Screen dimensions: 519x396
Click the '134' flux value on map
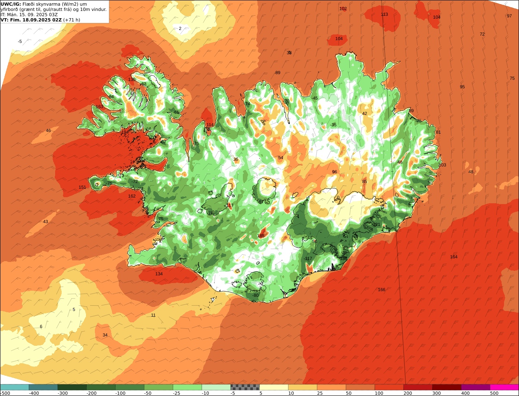pos(159,274)
